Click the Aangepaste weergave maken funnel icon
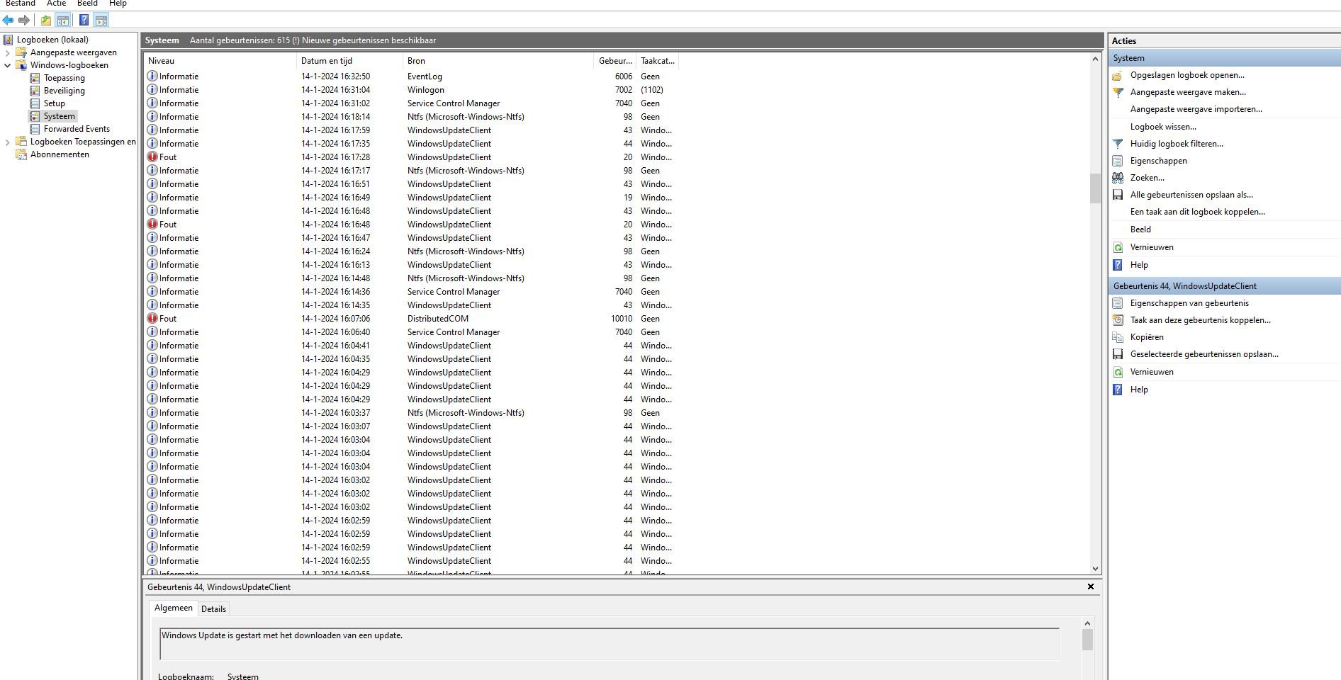 1118,92
